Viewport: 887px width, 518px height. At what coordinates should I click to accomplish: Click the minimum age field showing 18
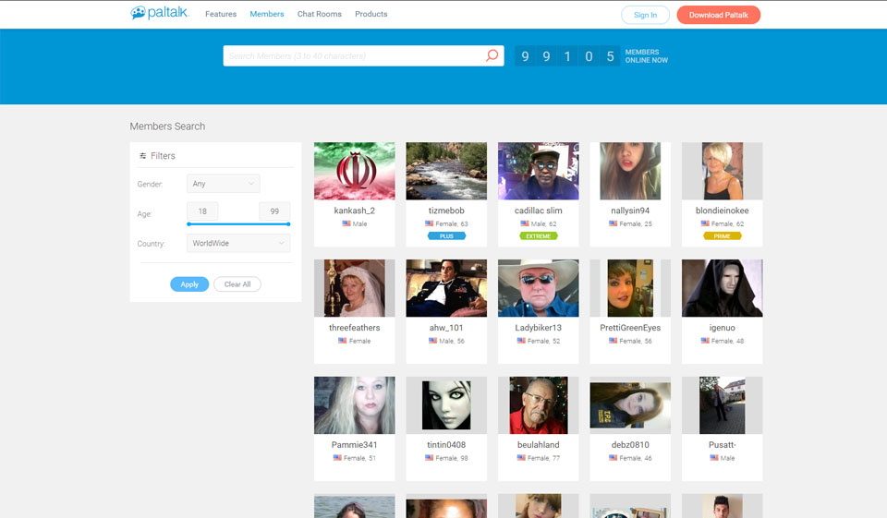[202, 211]
